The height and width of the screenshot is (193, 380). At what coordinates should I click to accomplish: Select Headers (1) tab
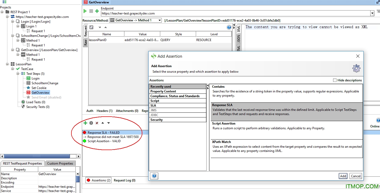(x=105, y=111)
